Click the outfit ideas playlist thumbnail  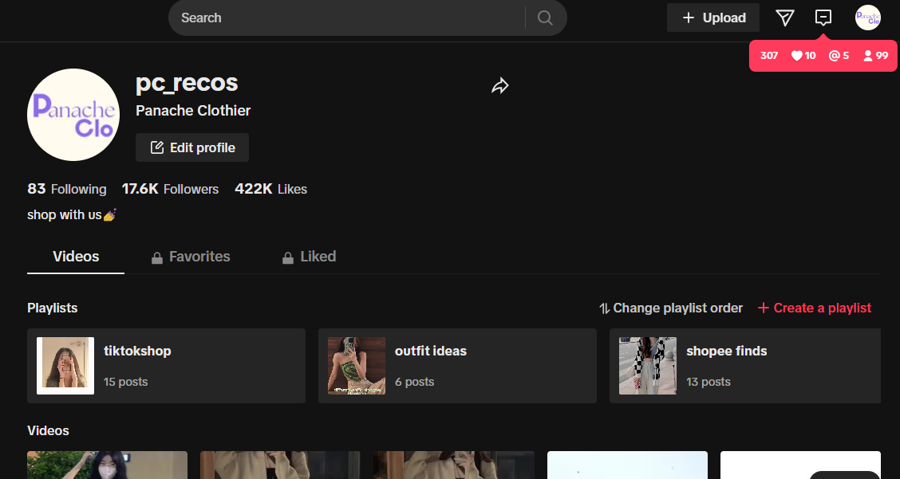tap(357, 366)
